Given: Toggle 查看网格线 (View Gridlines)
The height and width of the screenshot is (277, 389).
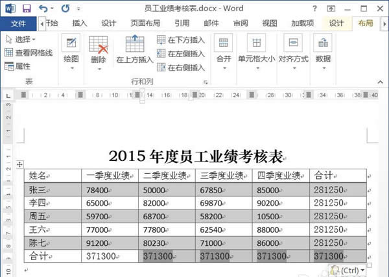Looking at the screenshot, I should (28, 53).
